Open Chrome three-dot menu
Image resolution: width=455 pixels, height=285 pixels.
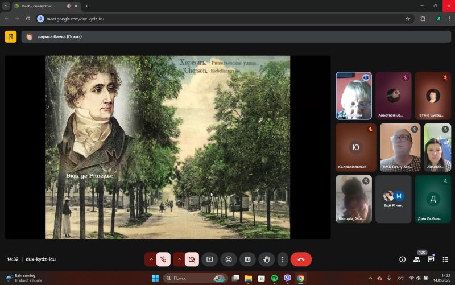(x=449, y=19)
